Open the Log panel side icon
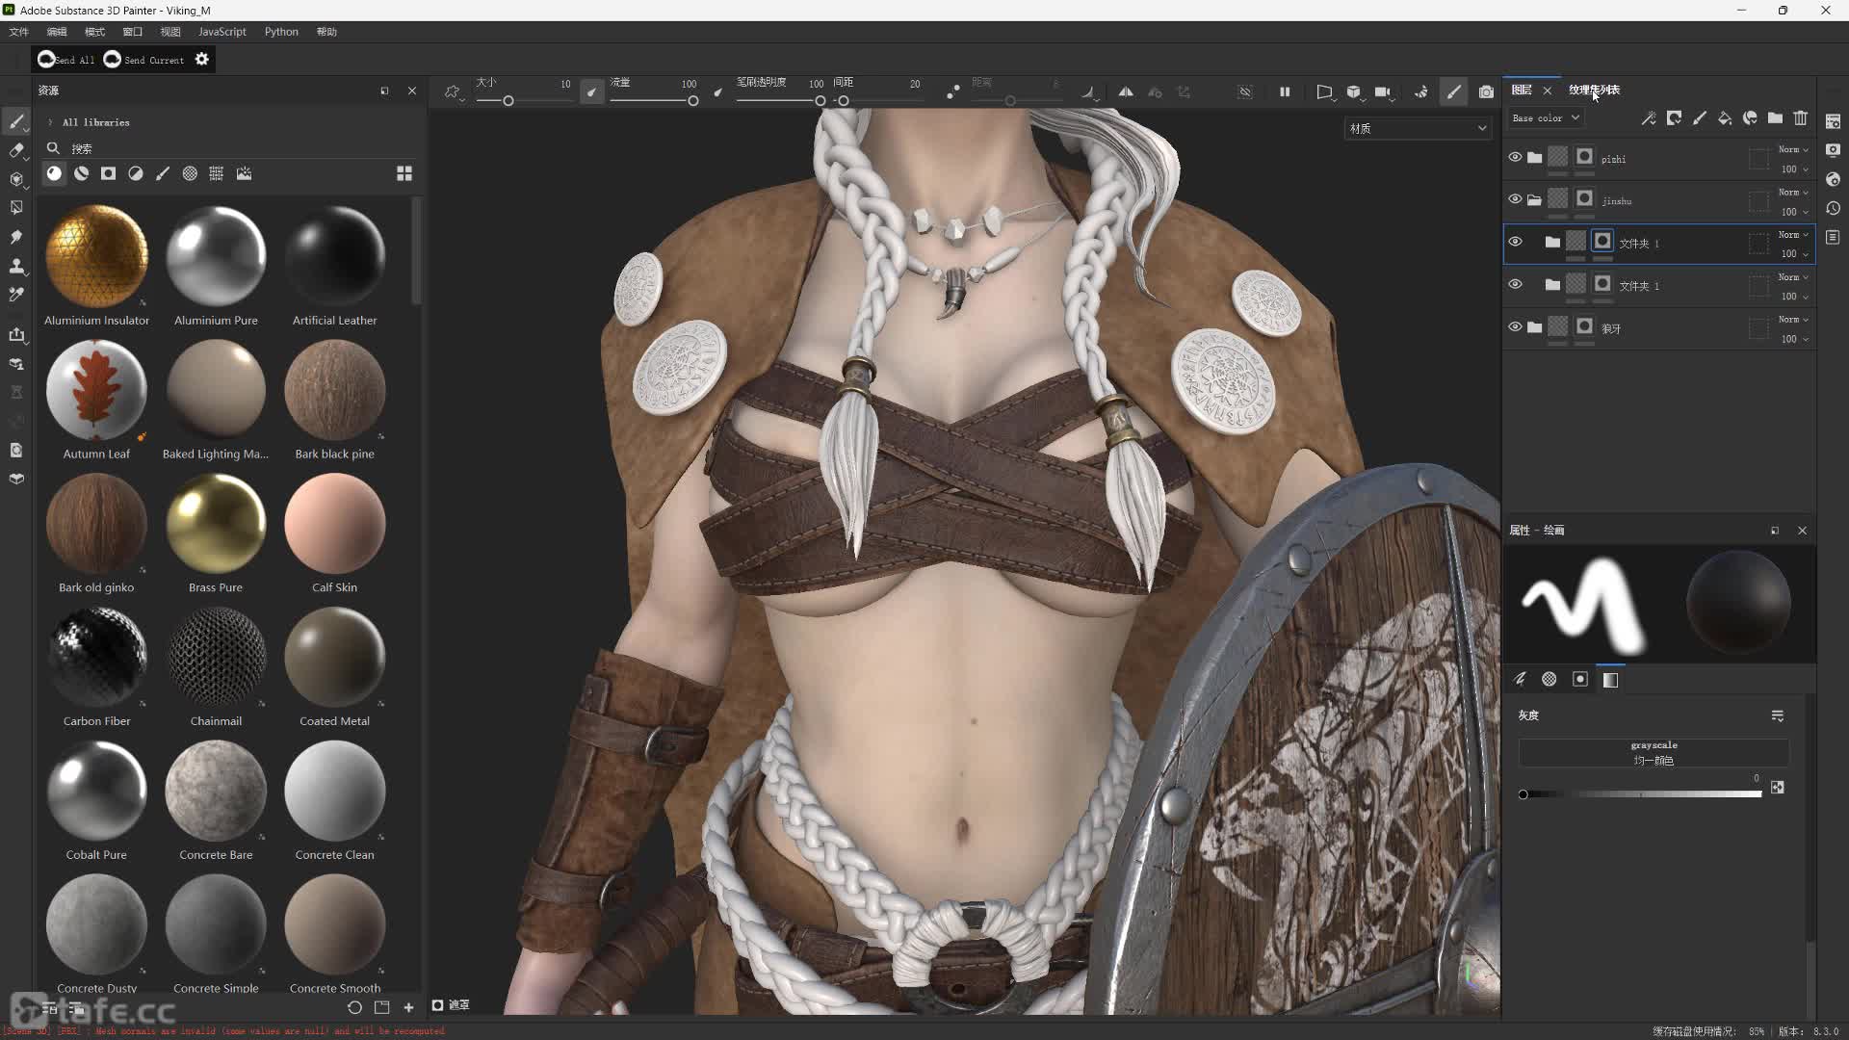1849x1040 pixels. point(1833,237)
